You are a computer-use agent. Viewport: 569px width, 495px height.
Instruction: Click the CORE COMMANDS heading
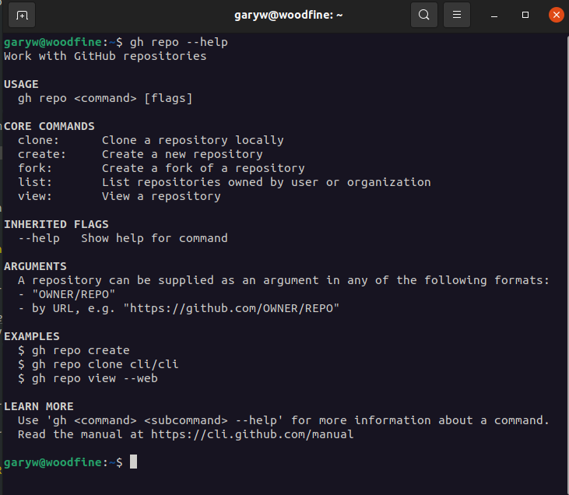[49, 126]
